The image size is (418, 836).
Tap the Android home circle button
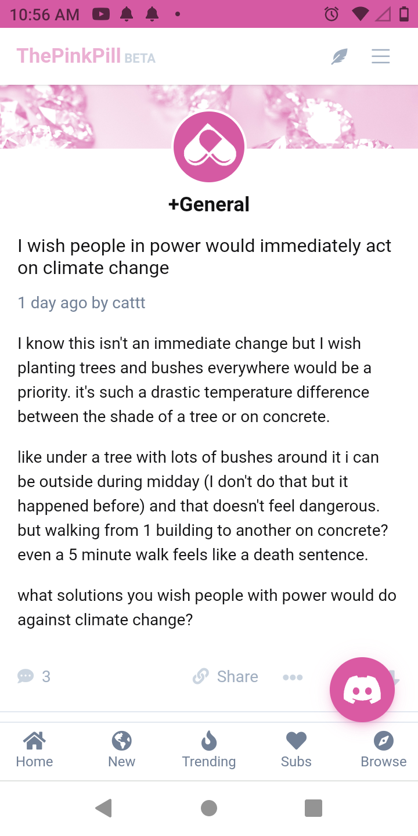pos(209,808)
